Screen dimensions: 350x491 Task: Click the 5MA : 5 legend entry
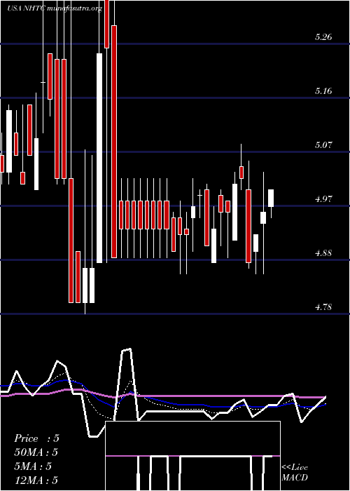coord(33,466)
